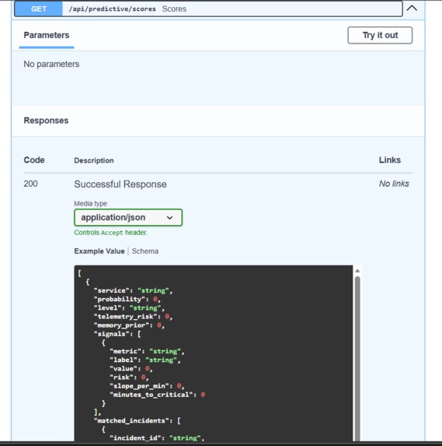Viewport: 442px width, 446px height.
Task: Click the 'Controls Accept header.' note
Action: point(111,233)
